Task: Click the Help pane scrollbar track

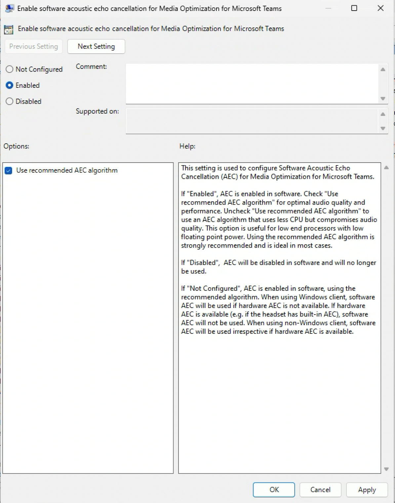Action: 385,318
